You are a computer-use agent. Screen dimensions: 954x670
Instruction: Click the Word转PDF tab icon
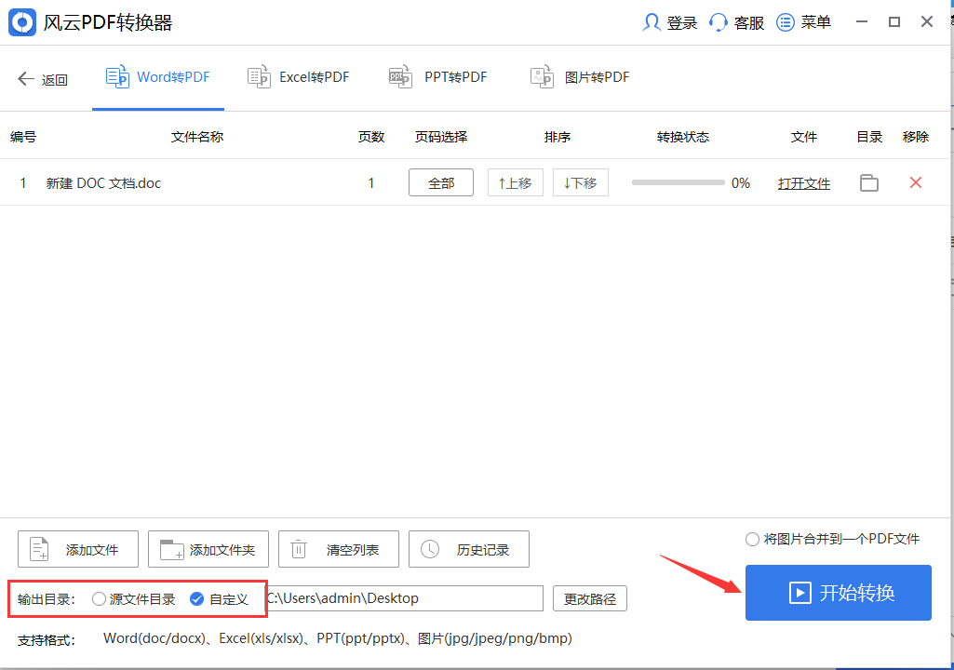click(x=118, y=76)
